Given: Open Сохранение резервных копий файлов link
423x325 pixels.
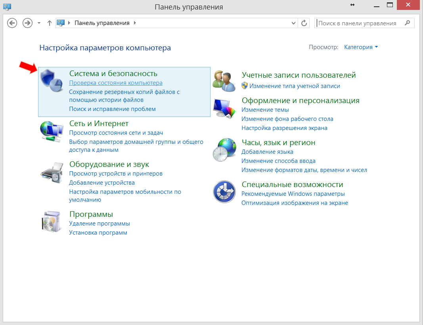Looking at the screenshot, I should pyautogui.click(x=124, y=96).
